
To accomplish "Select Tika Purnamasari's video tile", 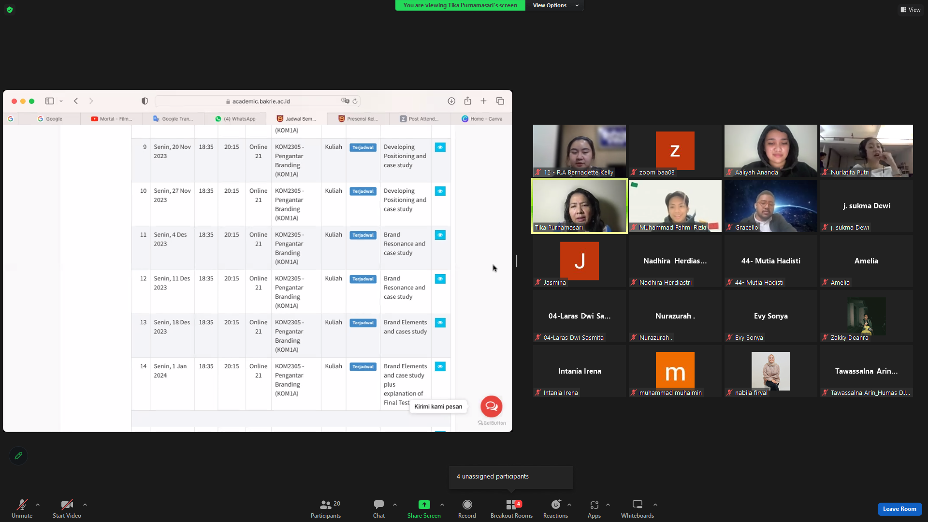I will point(580,206).
